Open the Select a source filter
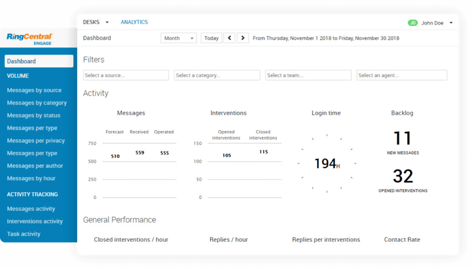 [126, 75]
